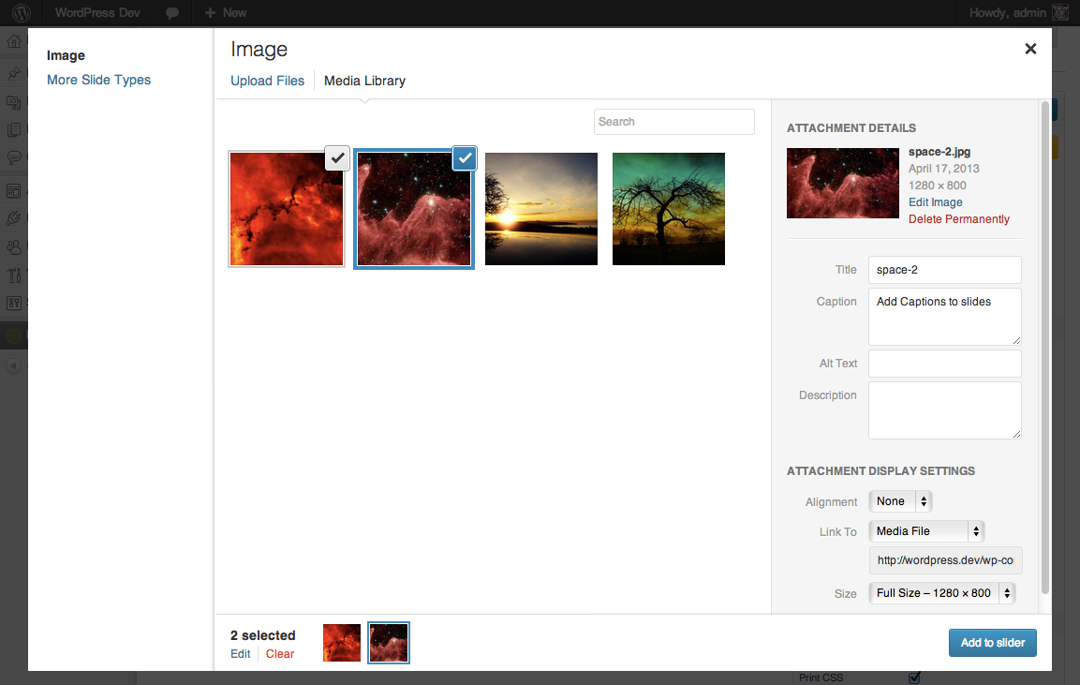Screen dimensions: 1080x685
Task: Deselect the red nebula image checkmark
Action: click(x=338, y=158)
